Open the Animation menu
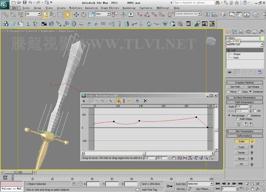266x192 pixels. (91, 8)
